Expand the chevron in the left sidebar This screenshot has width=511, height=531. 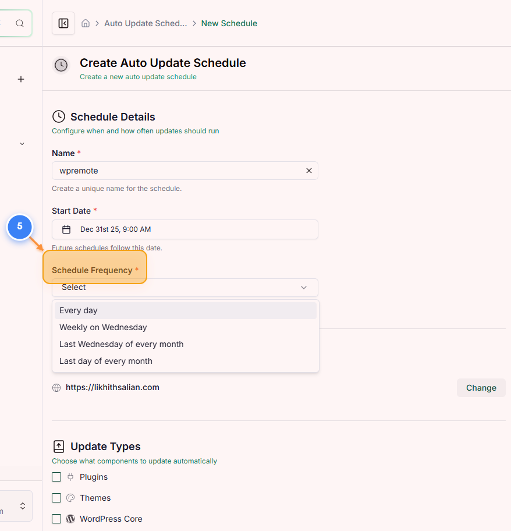coord(22,143)
